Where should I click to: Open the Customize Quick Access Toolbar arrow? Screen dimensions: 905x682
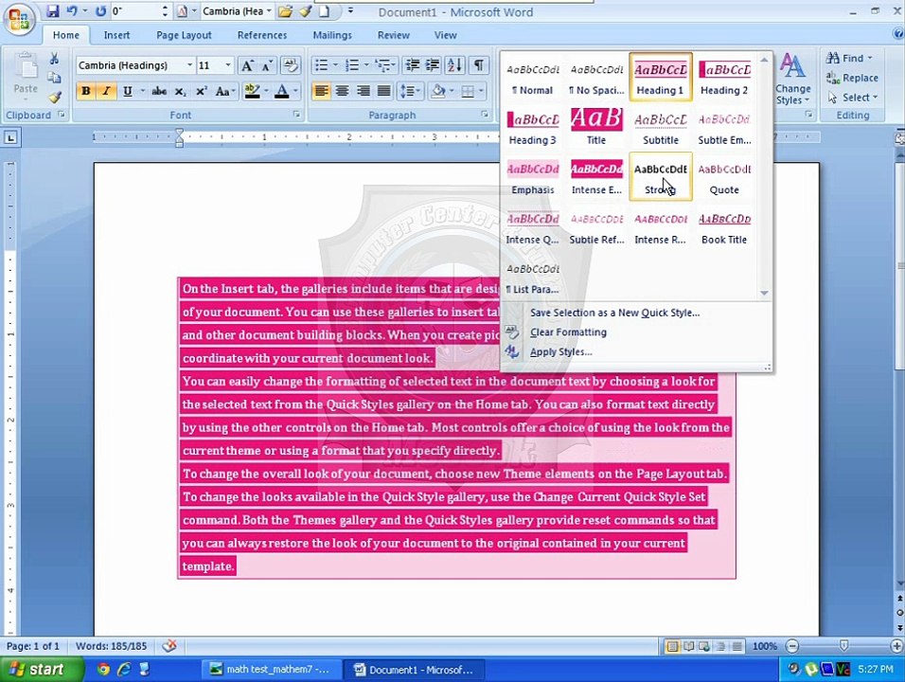tap(350, 11)
